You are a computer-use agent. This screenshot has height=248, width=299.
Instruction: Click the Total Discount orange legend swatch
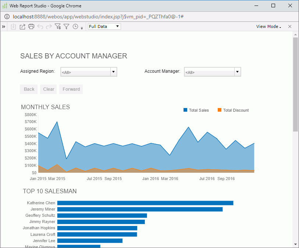220,110
